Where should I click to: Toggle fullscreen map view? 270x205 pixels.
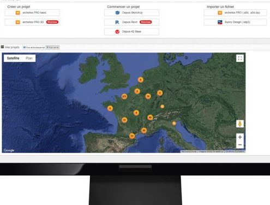(x=240, y=58)
